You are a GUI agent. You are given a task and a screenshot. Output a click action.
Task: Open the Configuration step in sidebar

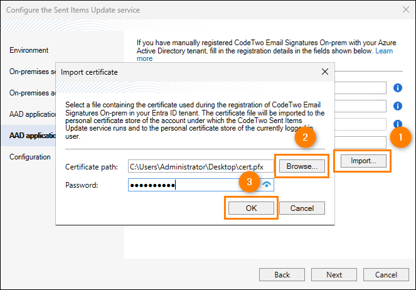tap(30, 157)
